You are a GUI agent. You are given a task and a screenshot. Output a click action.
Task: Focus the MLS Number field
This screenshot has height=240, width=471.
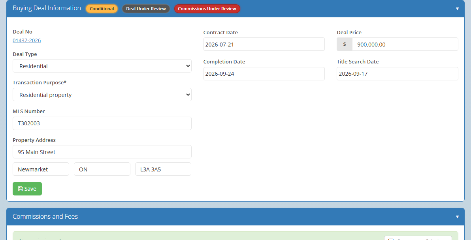[x=102, y=123]
